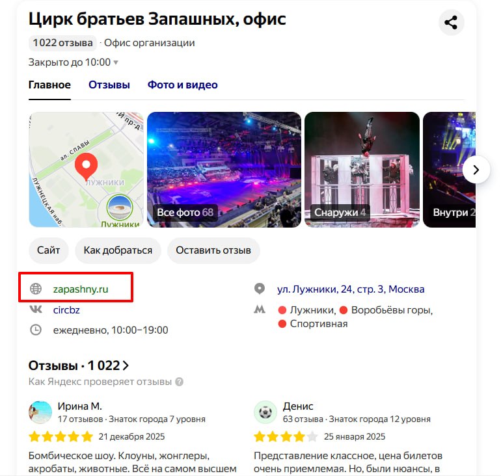
Task: Click the Оставить отзыв button
Action: coord(213,250)
